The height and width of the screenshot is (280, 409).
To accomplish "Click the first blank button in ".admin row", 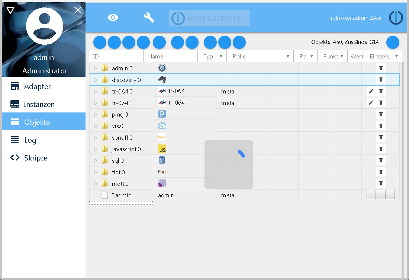I will coord(371,195).
